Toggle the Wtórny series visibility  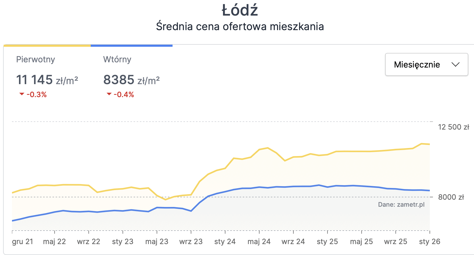coord(117,59)
